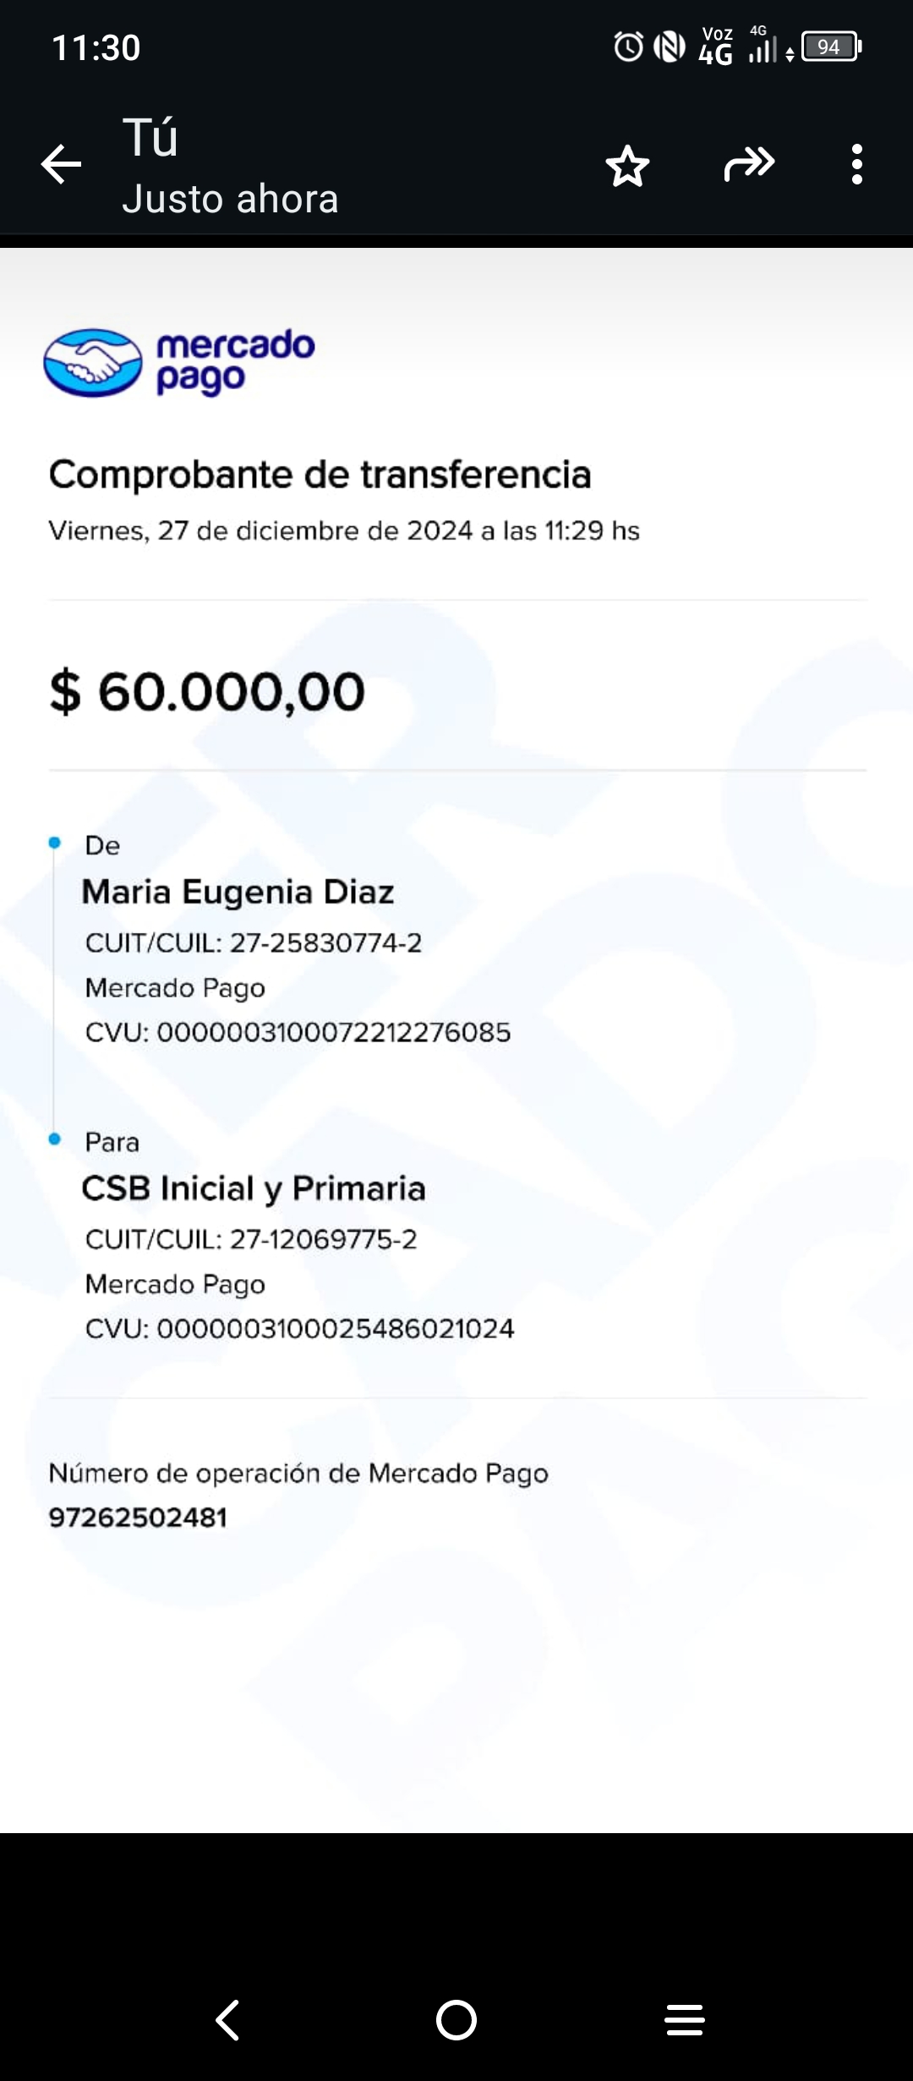
Task: Tap the alarm icon in status bar
Action: coord(628,47)
